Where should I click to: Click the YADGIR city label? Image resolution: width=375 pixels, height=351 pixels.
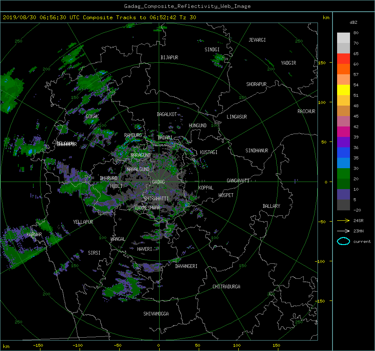point(288,63)
